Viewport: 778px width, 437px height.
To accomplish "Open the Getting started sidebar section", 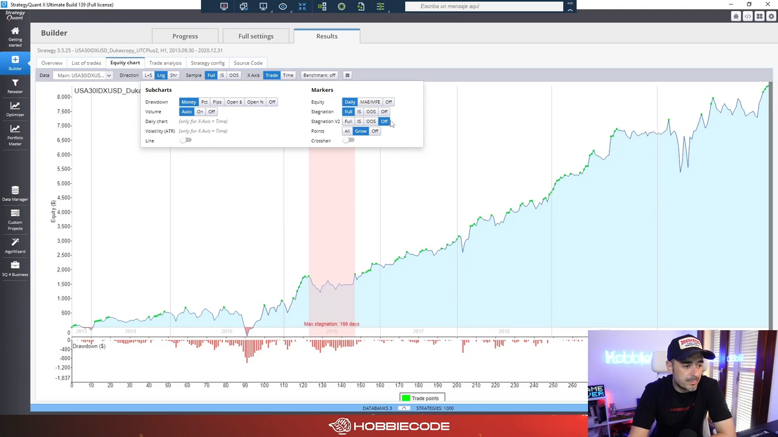I will 15,37.
